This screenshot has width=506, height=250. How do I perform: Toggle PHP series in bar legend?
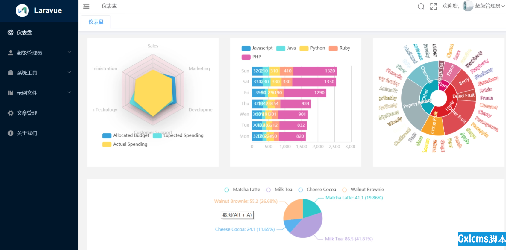tap(251, 57)
